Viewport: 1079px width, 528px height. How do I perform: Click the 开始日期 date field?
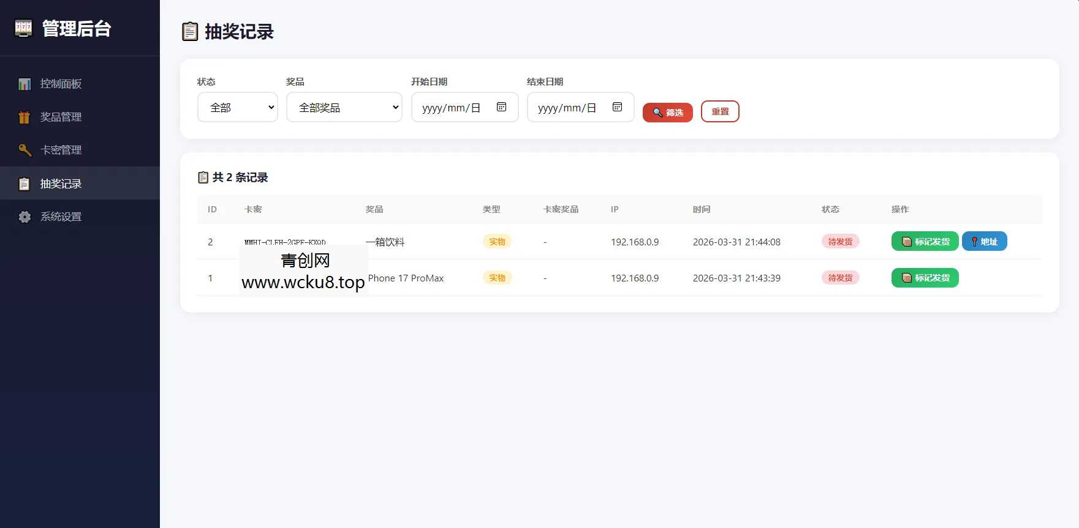465,107
